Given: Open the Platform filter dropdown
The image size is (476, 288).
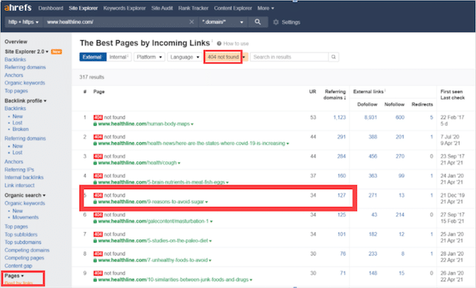Looking at the screenshot, I should pos(149,57).
